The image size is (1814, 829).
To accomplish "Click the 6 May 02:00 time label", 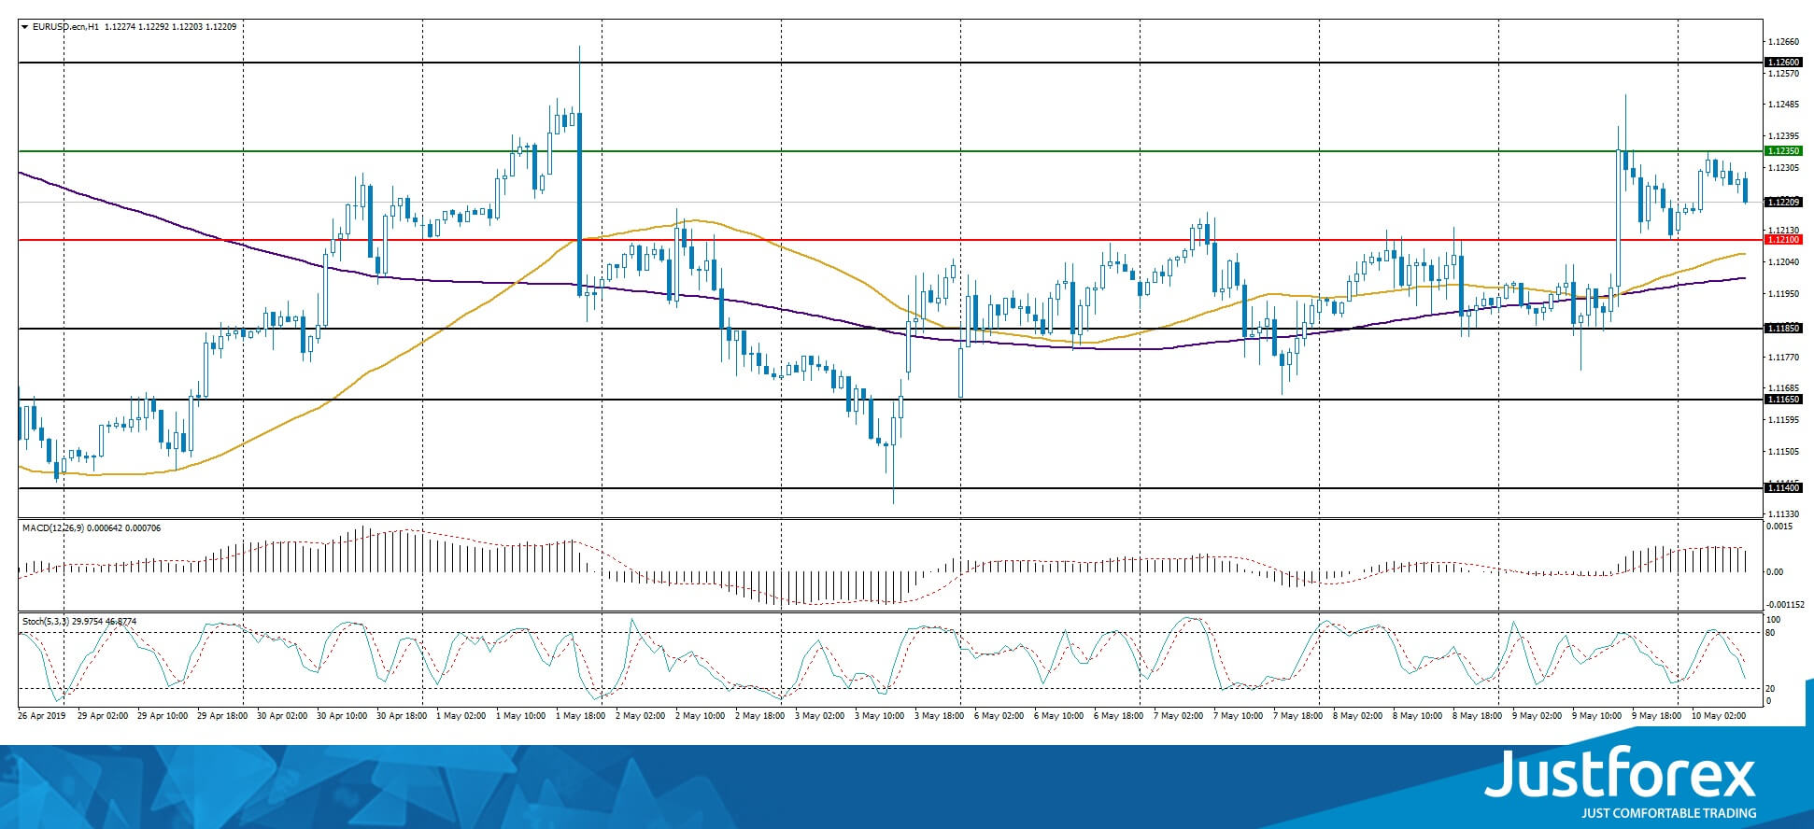I will [999, 716].
